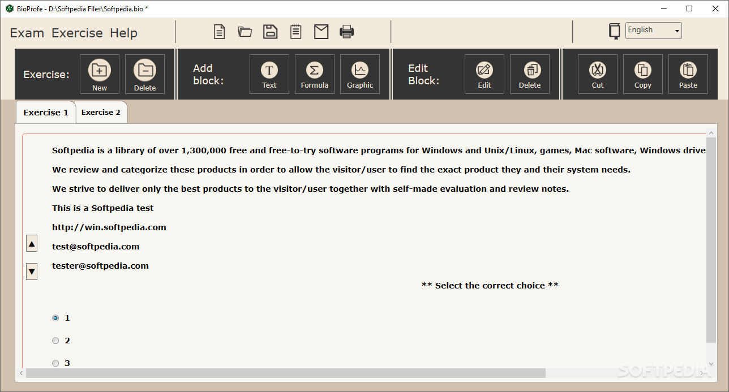Add a Formula block

pyautogui.click(x=315, y=74)
